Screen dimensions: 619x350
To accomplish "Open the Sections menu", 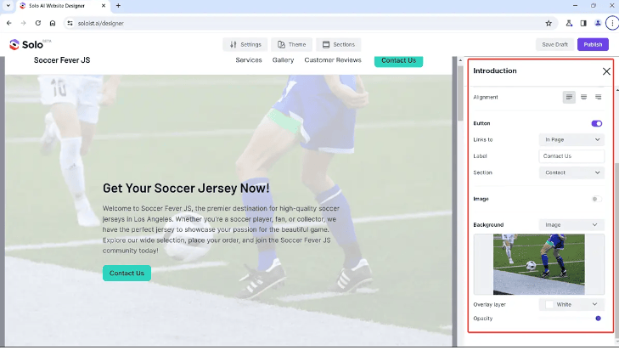I will [338, 44].
